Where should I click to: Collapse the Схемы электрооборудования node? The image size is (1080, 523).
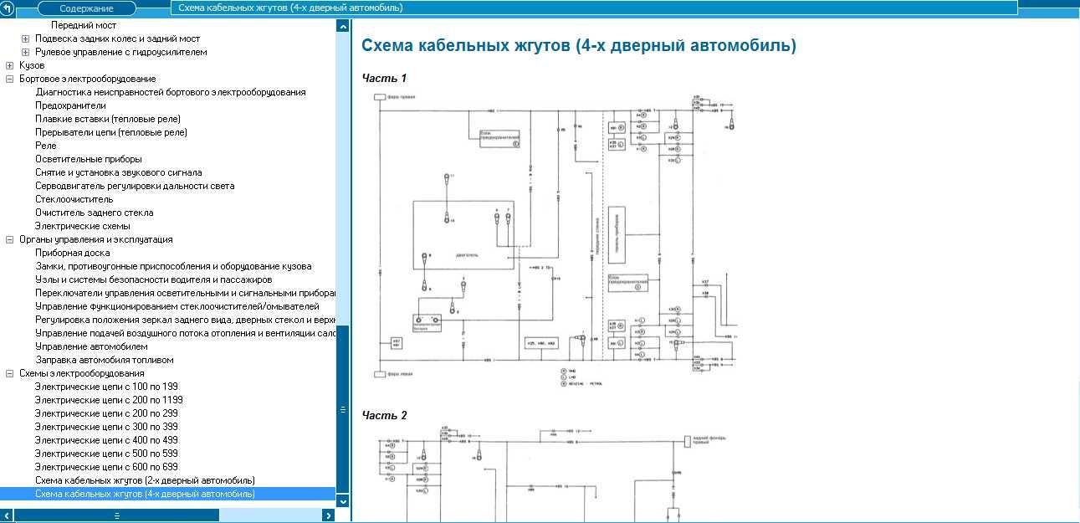(9, 373)
